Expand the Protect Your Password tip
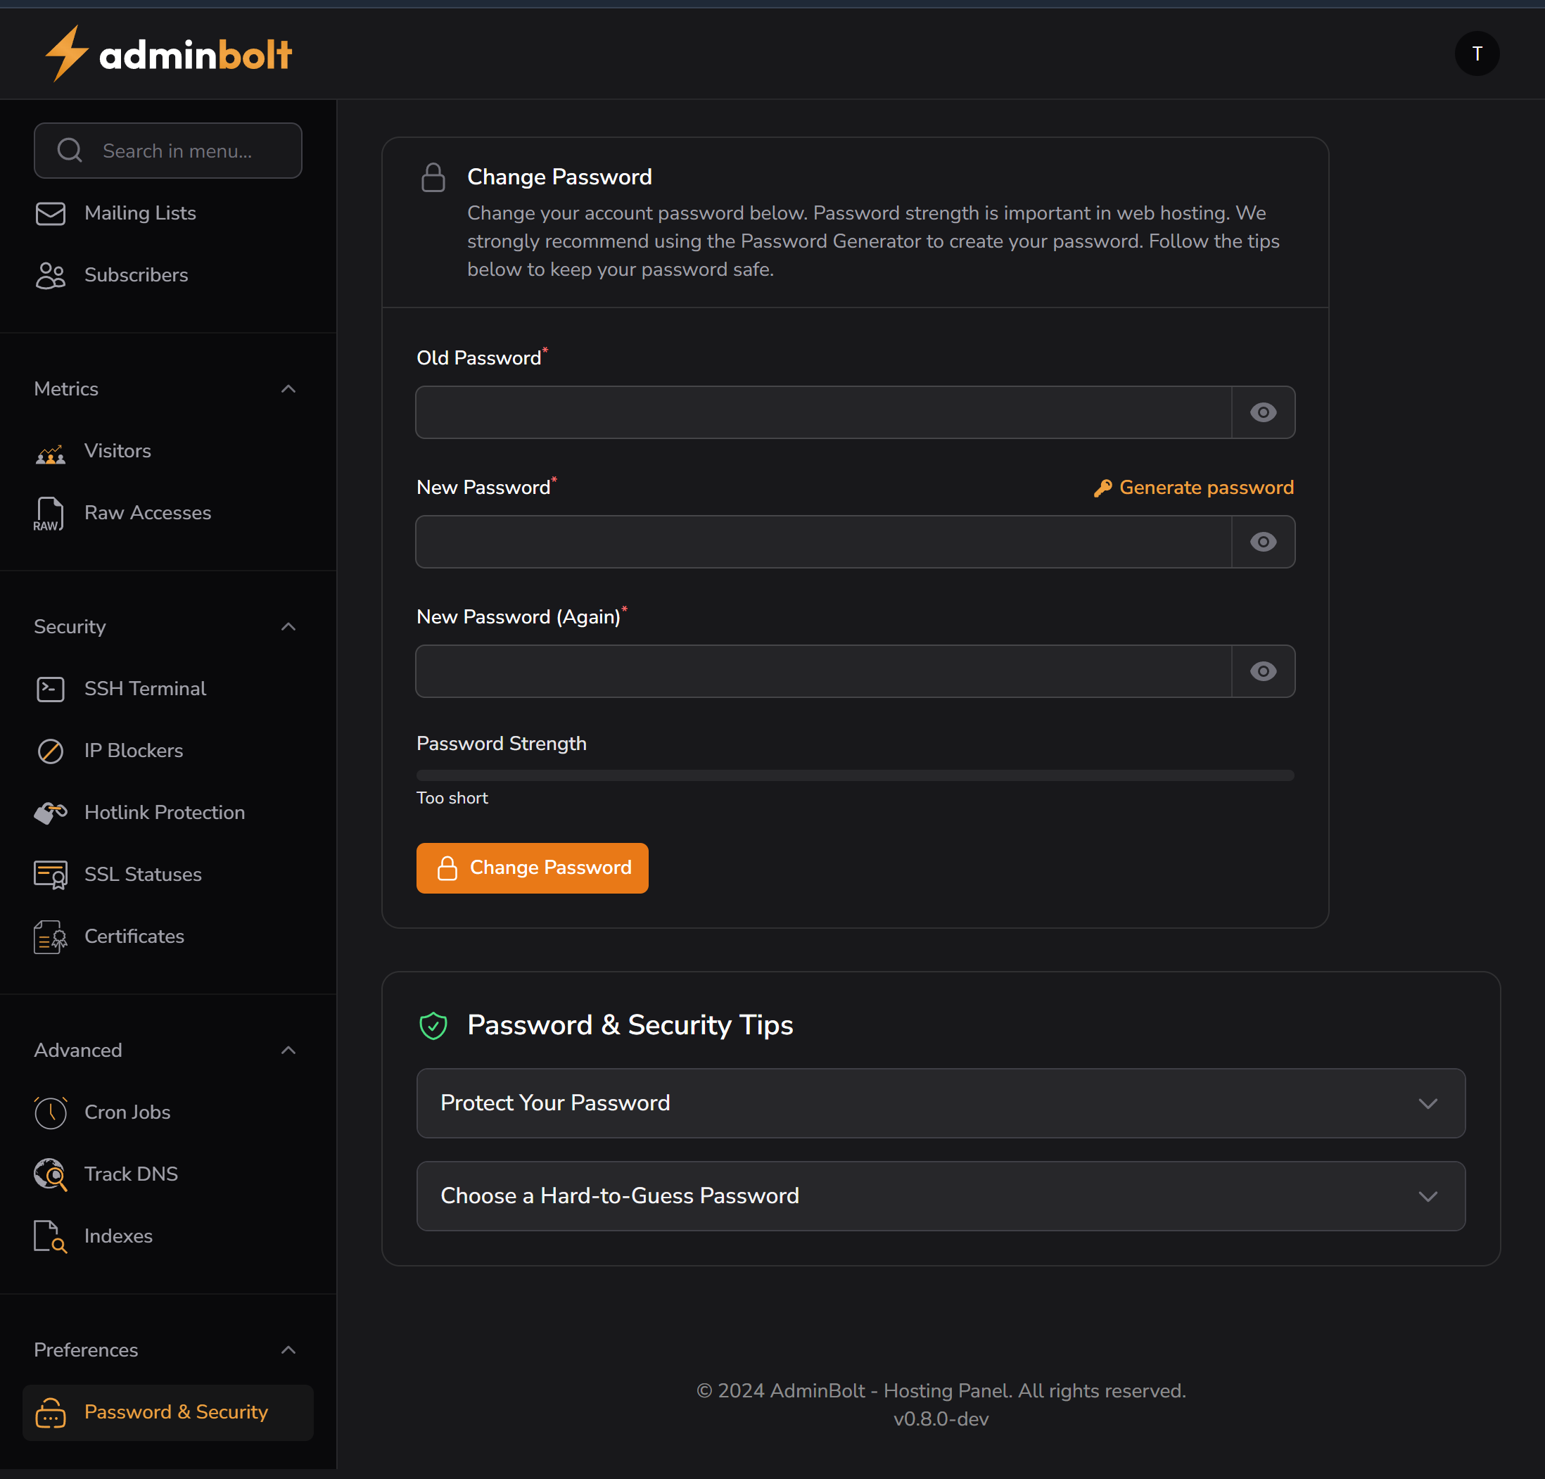The image size is (1545, 1479). pos(941,1103)
